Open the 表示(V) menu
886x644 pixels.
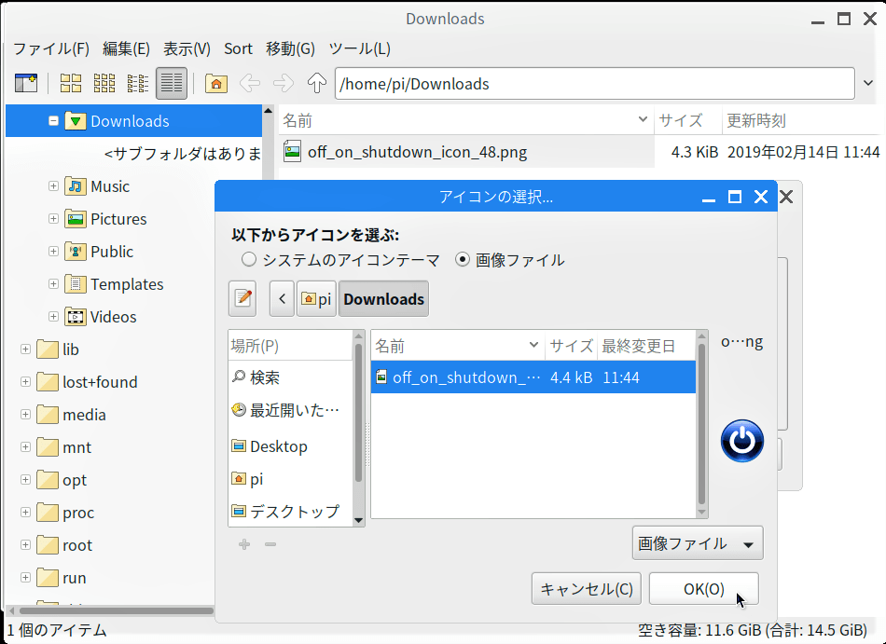point(187,48)
